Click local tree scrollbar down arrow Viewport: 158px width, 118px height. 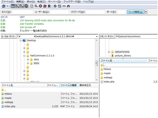click(96, 80)
